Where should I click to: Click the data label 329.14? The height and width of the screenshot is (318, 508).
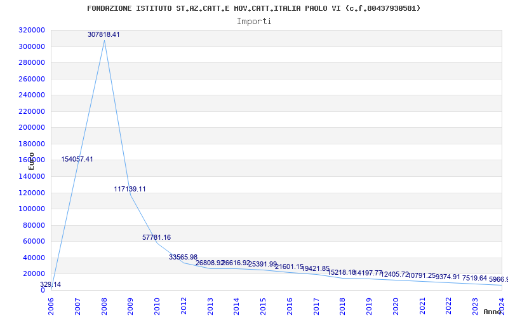coord(51,284)
